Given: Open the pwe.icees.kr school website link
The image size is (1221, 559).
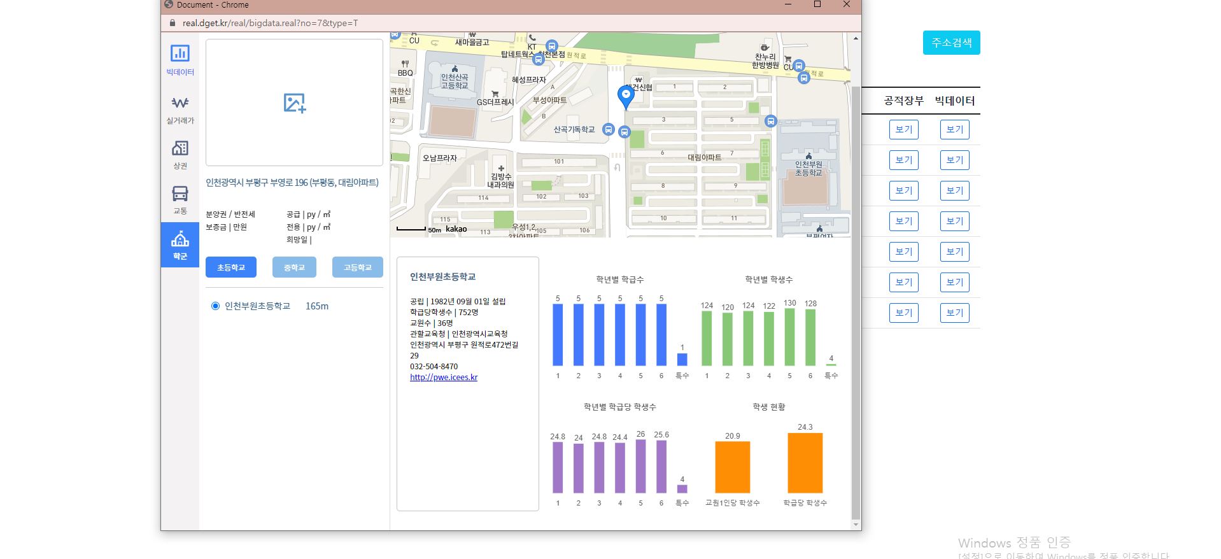Looking at the screenshot, I should [444, 378].
